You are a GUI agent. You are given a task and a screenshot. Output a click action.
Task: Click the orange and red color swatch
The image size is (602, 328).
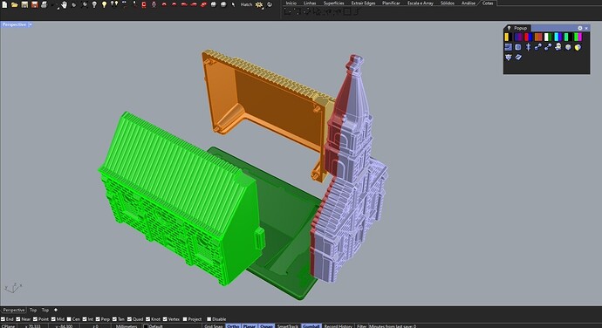pyautogui.click(x=538, y=37)
